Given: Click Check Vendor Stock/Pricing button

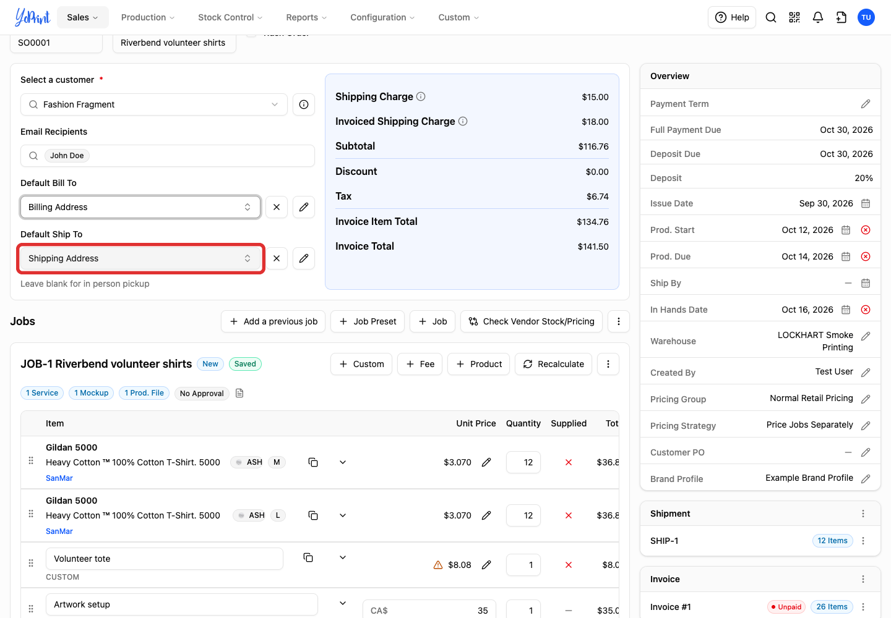Looking at the screenshot, I should (x=532, y=321).
